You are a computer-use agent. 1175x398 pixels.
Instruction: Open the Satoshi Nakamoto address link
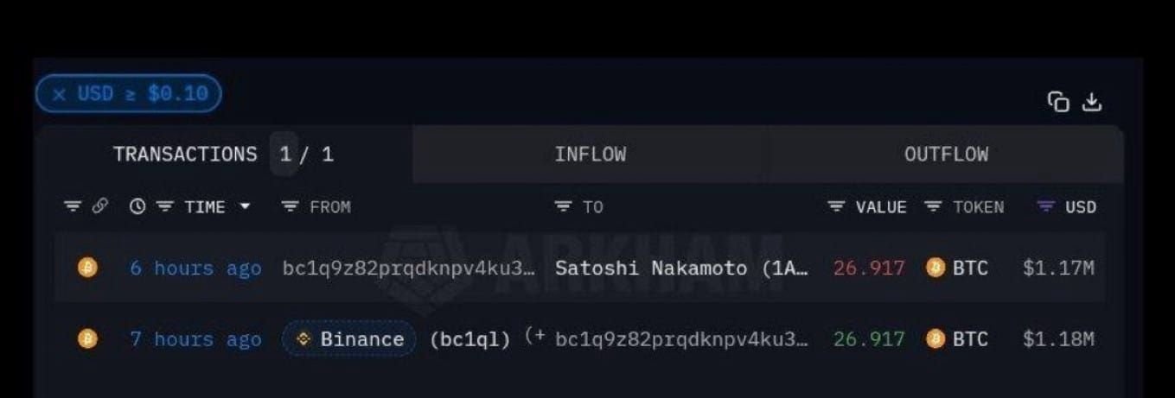click(x=681, y=268)
